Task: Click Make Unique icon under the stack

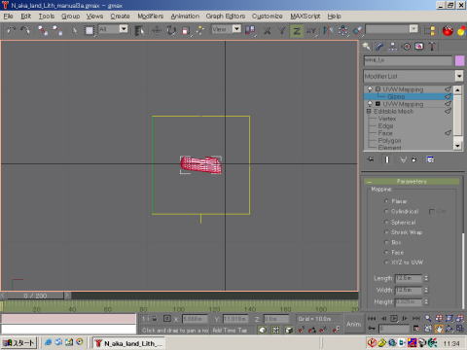Action: tap(403, 159)
